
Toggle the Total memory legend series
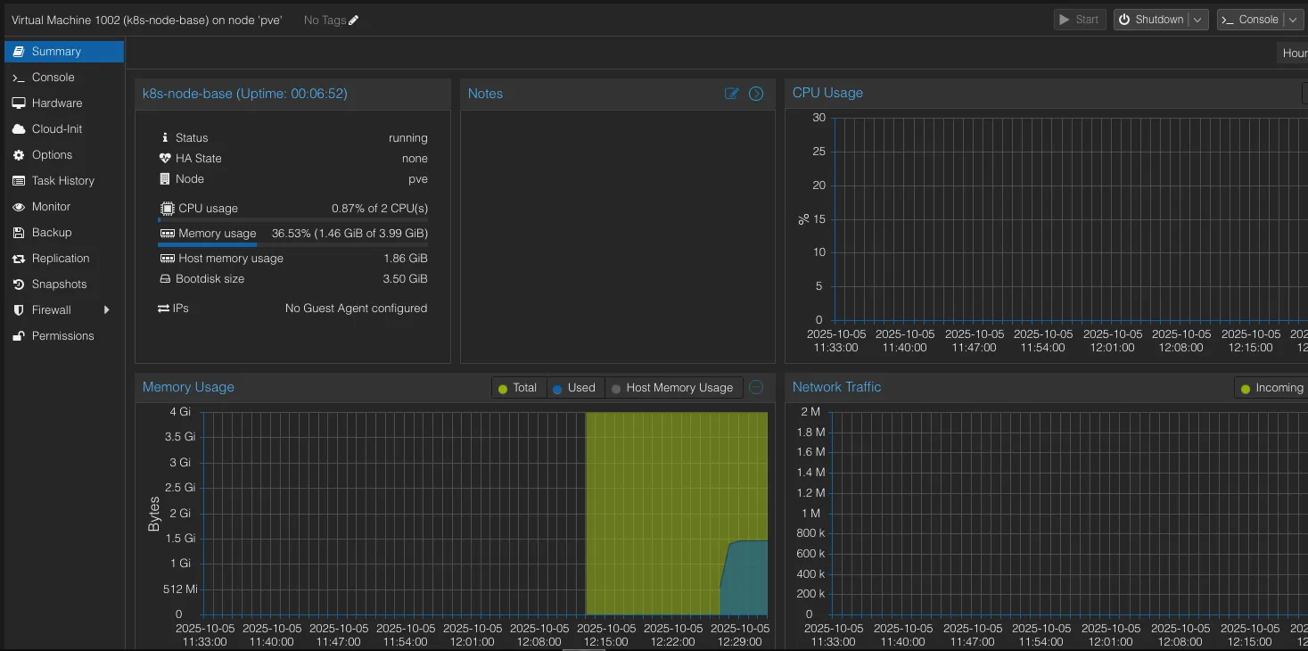point(517,388)
